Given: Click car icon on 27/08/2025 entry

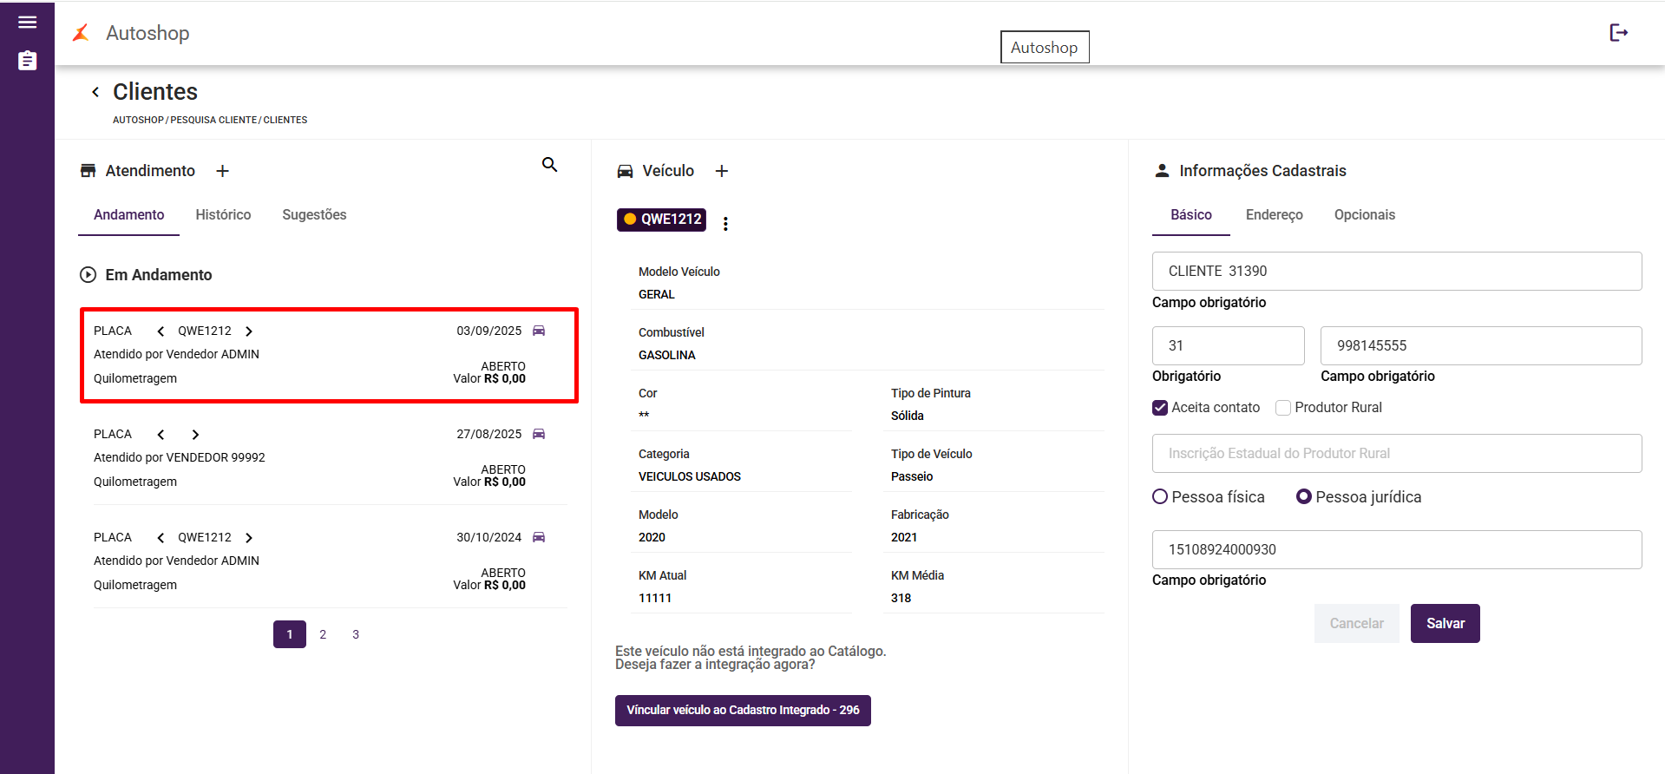Looking at the screenshot, I should point(539,434).
